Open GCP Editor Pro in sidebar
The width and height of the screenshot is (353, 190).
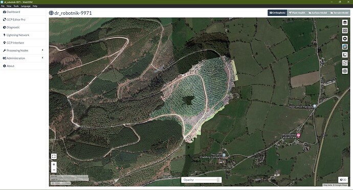point(23,19)
